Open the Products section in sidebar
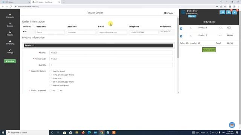This screenshot has height=135, width=241. tap(10, 16)
